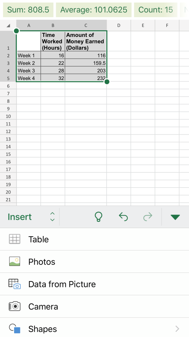Screen dimensions: 189x337
Task: Expand the Shapes submenu
Action: 177,329
